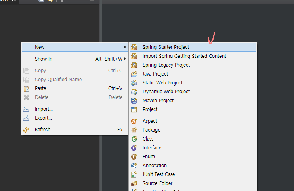The image size is (294, 191).
Task: Create a new Interface
Action: tap(193, 148)
